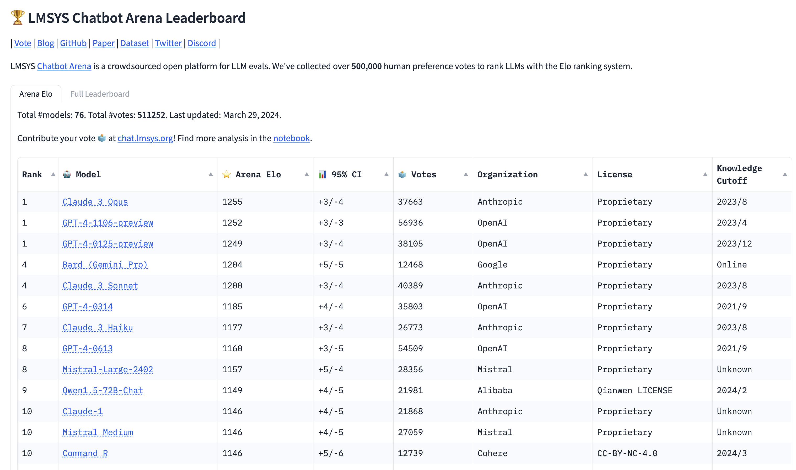Click the 95% CI sort arrow
The height and width of the screenshot is (470, 796).
pyautogui.click(x=386, y=174)
